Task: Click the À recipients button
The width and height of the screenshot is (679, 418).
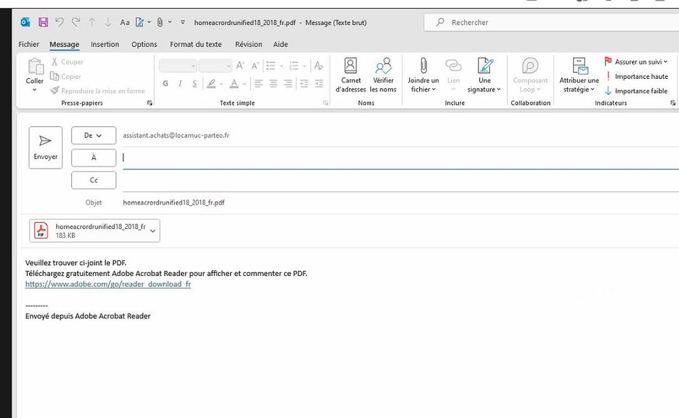Action: (x=94, y=158)
